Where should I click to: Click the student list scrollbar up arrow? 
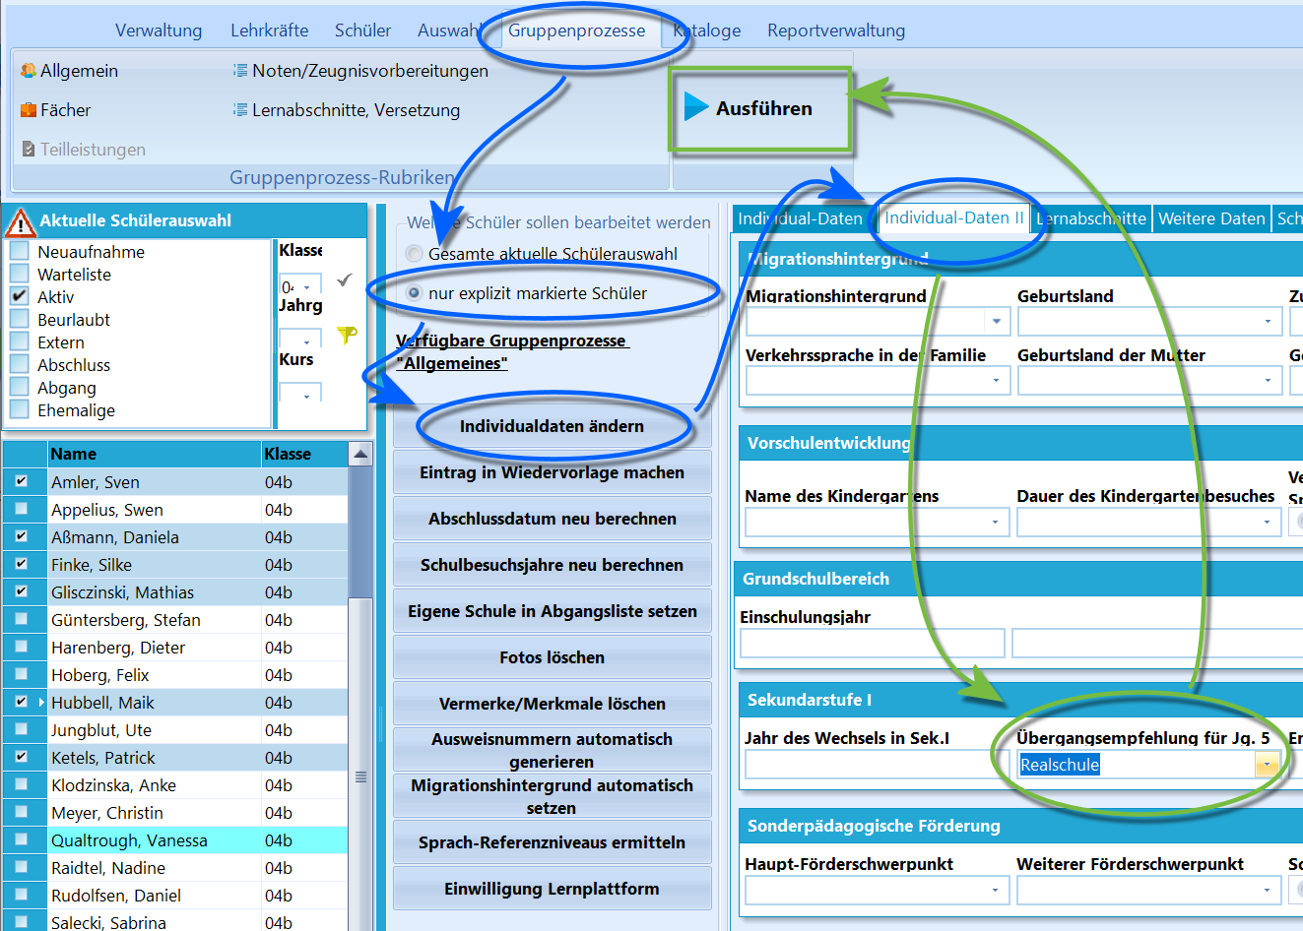pyautogui.click(x=360, y=454)
